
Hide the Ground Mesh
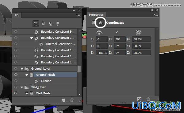click(16, 75)
